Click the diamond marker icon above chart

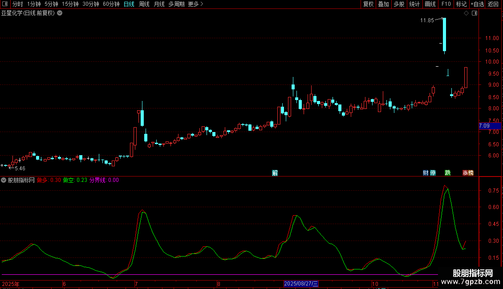[x=466, y=13]
